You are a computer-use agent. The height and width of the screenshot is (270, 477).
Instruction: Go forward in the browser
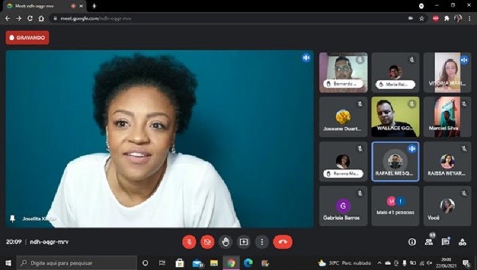(19, 18)
